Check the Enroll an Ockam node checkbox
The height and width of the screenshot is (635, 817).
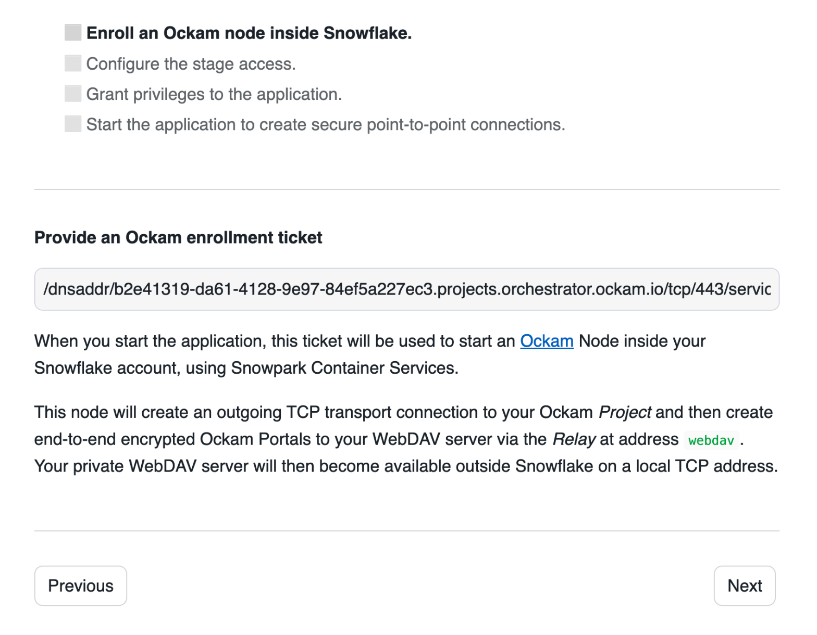pyautogui.click(x=73, y=32)
